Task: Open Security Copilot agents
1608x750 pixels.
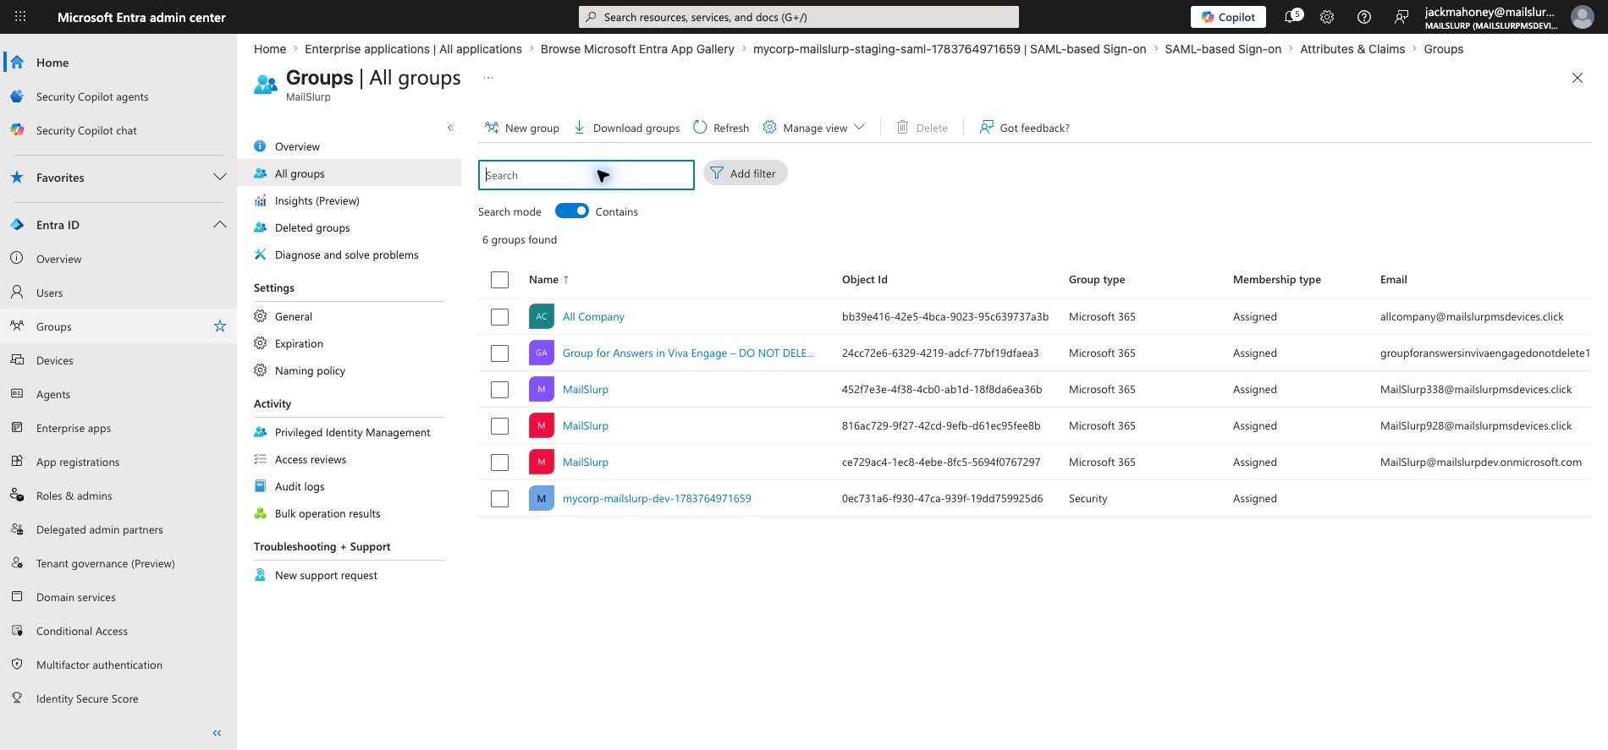Action: (92, 96)
